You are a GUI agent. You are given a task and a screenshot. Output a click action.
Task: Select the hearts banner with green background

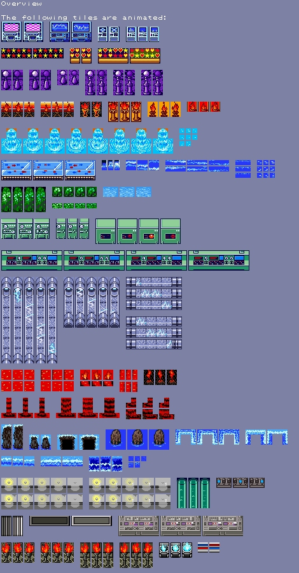[145, 55]
